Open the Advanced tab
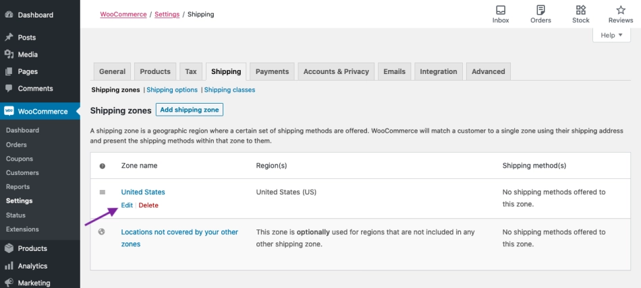The image size is (641, 288). coord(489,71)
